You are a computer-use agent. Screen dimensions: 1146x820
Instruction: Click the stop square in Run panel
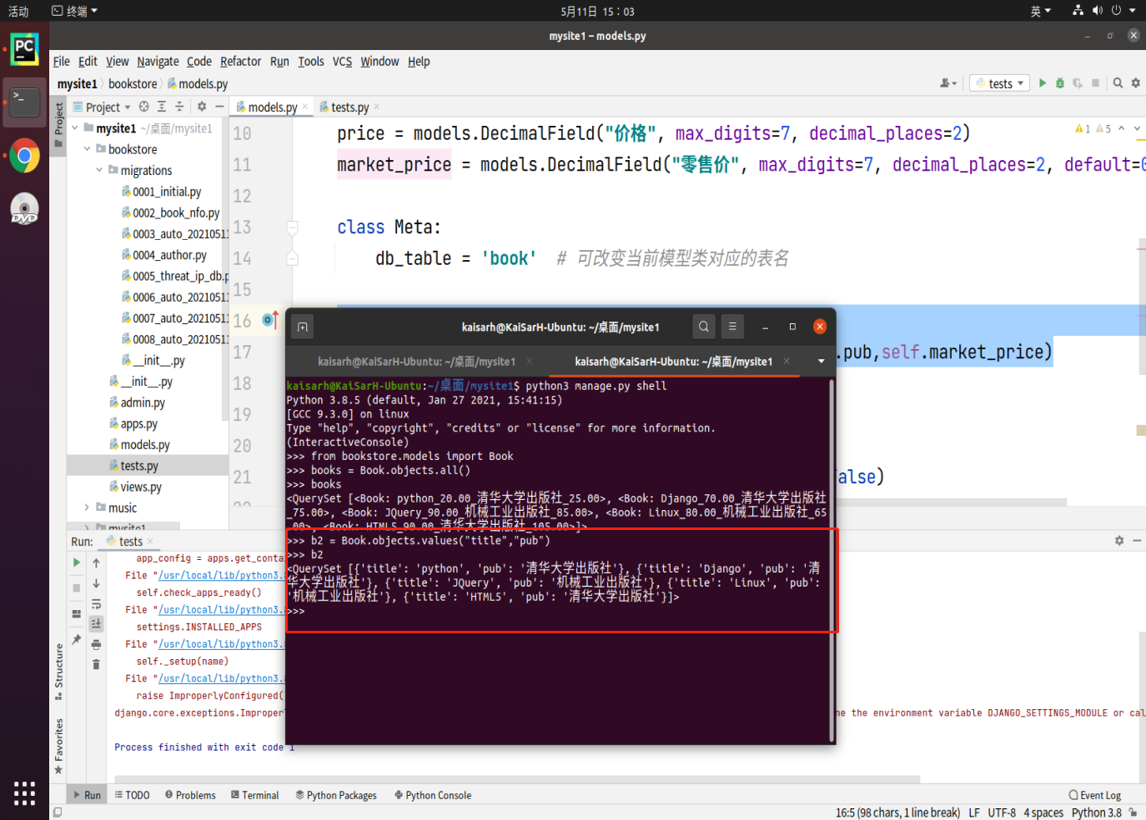point(76,587)
